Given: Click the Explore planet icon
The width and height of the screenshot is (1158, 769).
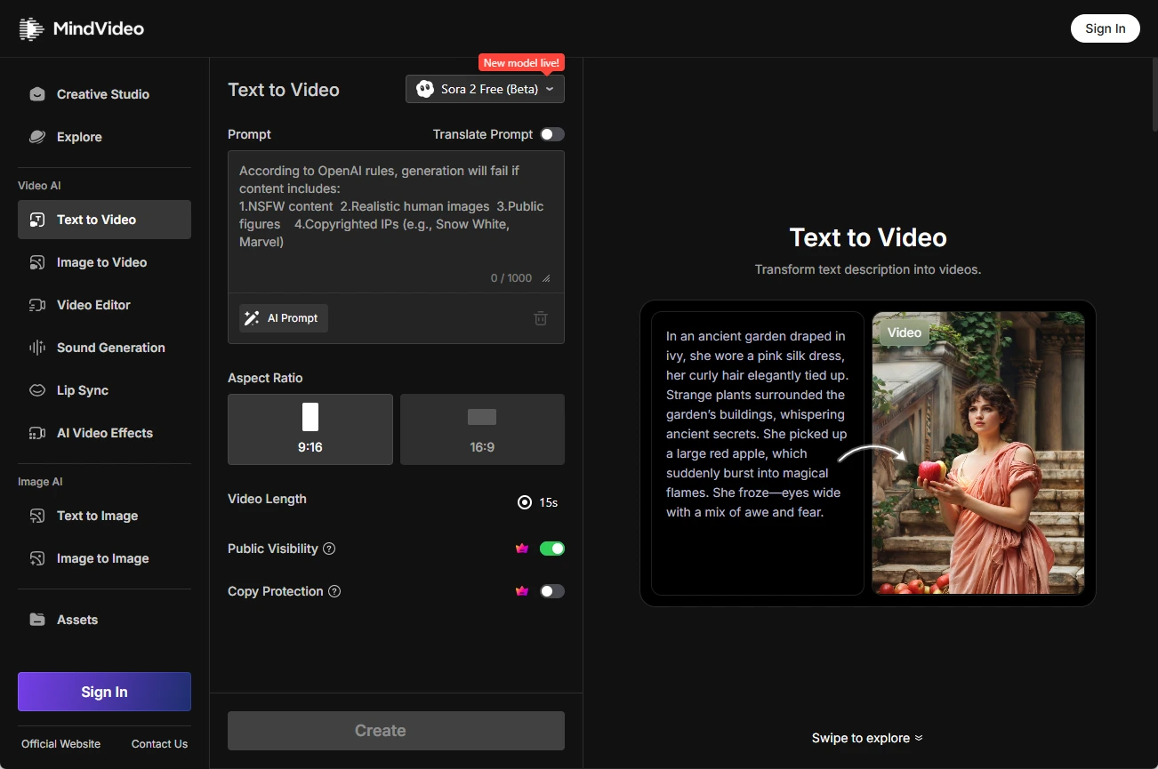Looking at the screenshot, I should [x=37, y=137].
